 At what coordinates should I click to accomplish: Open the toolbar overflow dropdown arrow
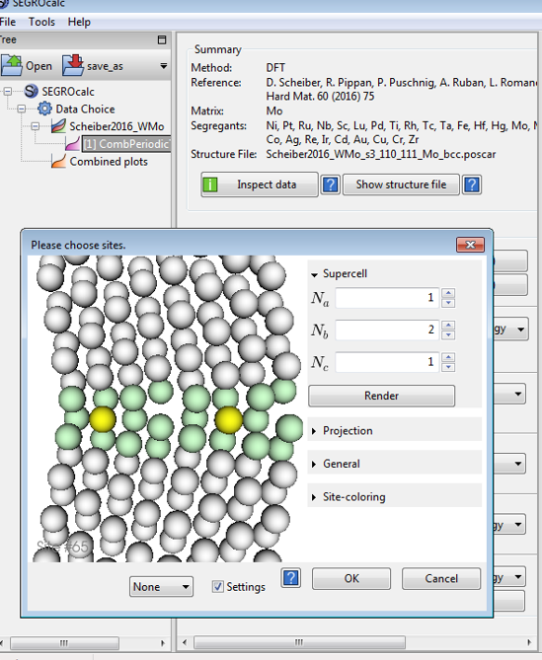(x=164, y=66)
